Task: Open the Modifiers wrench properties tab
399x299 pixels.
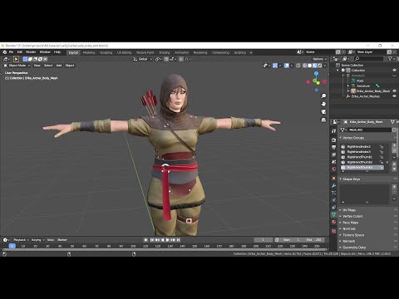Action: [x=334, y=185]
